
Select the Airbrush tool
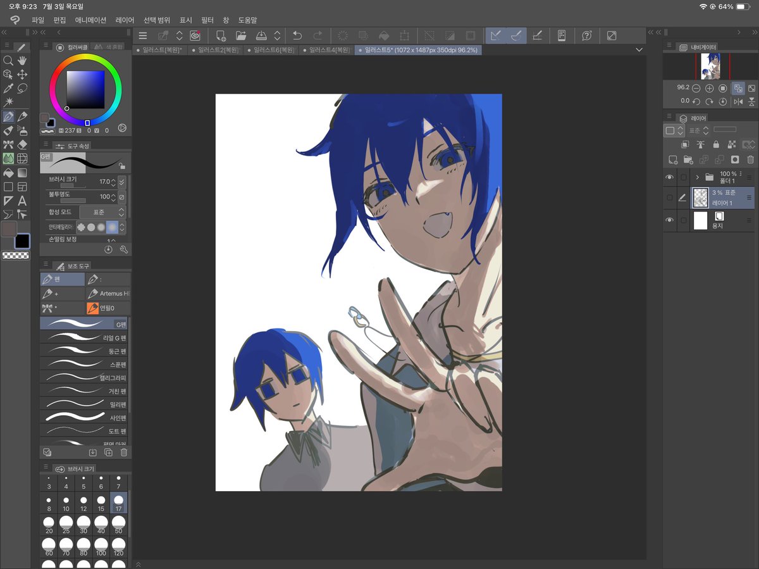click(x=22, y=130)
